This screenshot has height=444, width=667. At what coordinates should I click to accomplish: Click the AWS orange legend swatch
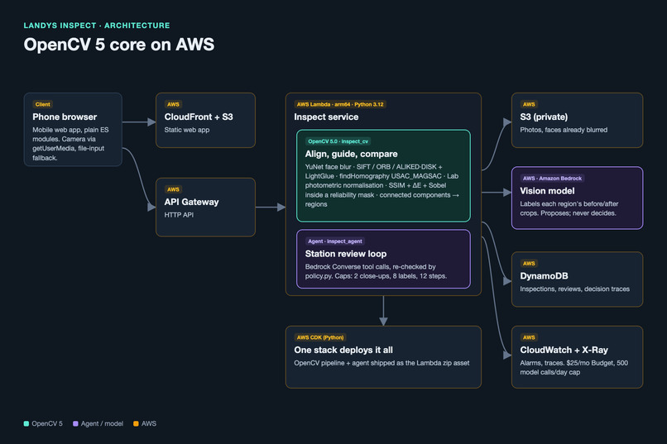pyautogui.click(x=136, y=423)
